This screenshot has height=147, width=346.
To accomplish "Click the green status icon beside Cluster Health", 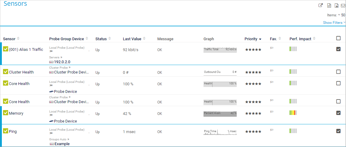I will [x=5, y=72].
